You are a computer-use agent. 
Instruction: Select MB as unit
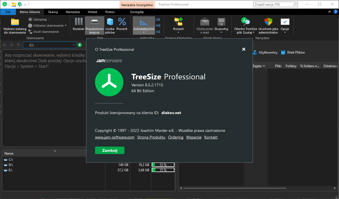point(158,26)
